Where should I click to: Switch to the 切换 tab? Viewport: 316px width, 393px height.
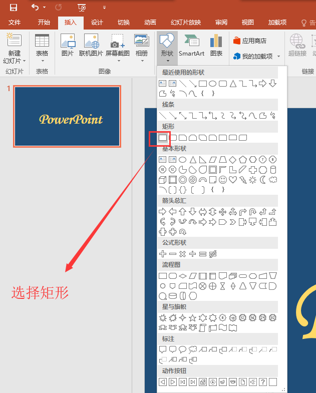[124, 23]
